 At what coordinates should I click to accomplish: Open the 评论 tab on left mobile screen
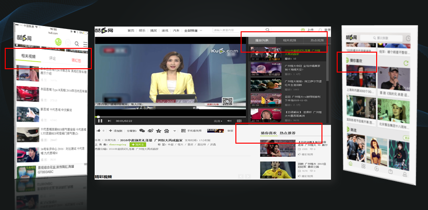[x=52, y=58]
